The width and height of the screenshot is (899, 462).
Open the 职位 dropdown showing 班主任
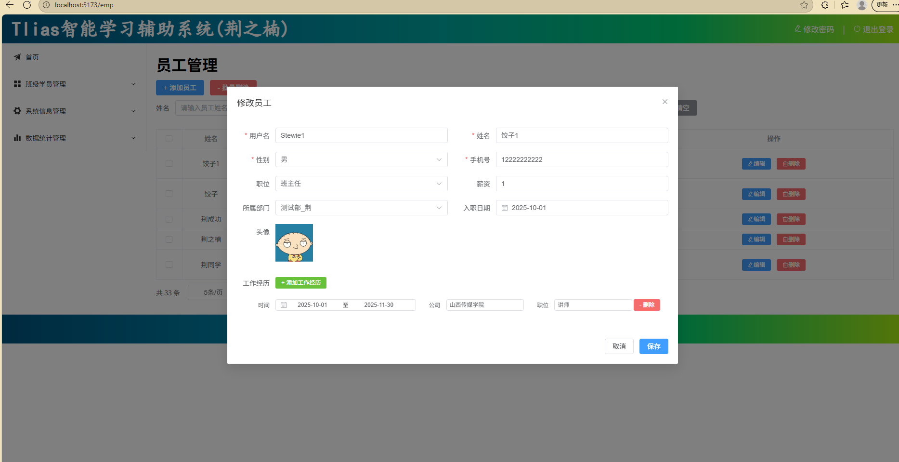(x=361, y=184)
